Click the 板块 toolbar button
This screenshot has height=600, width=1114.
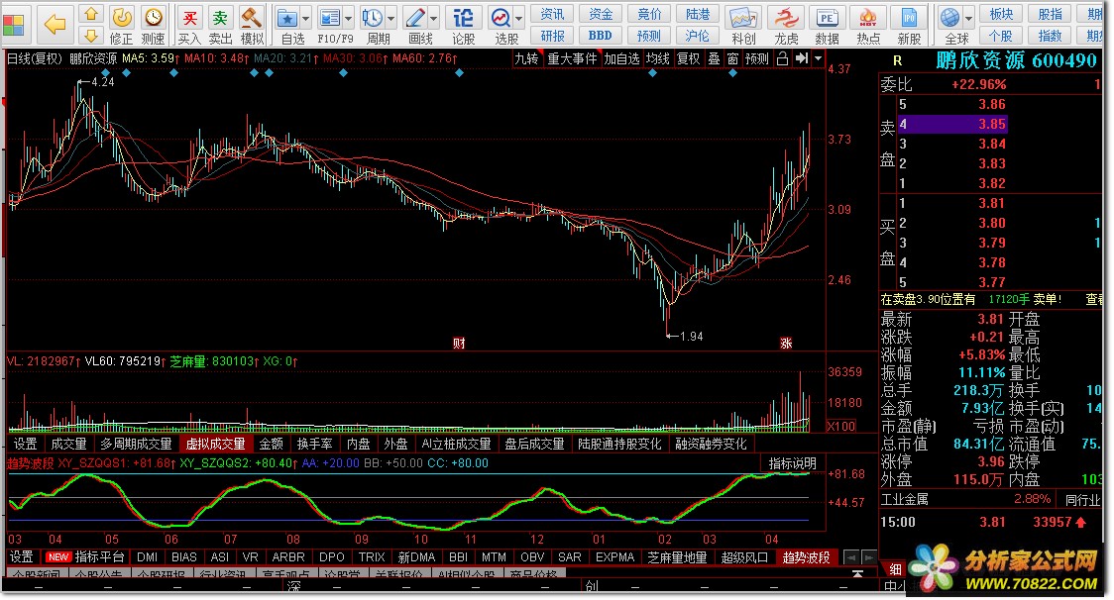click(x=1001, y=14)
